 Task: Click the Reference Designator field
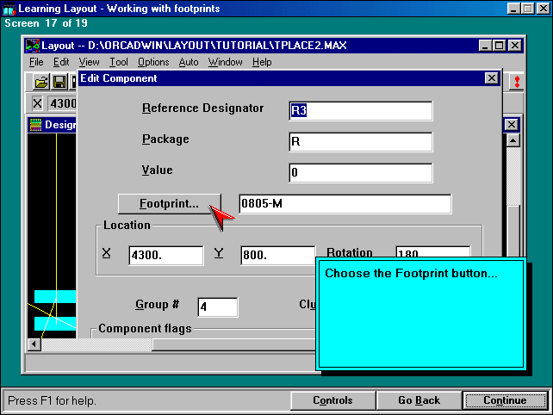click(360, 110)
